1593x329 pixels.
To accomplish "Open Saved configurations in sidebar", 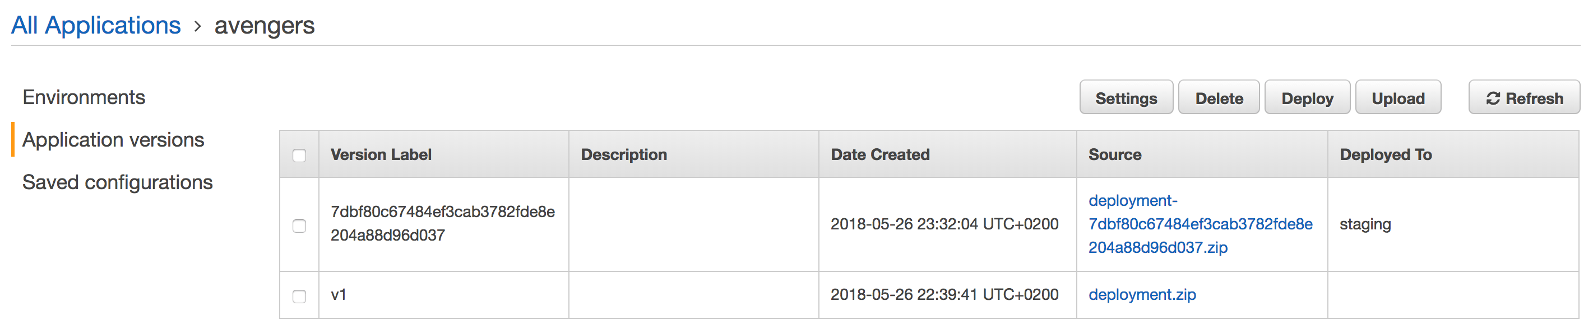I will click(118, 183).
